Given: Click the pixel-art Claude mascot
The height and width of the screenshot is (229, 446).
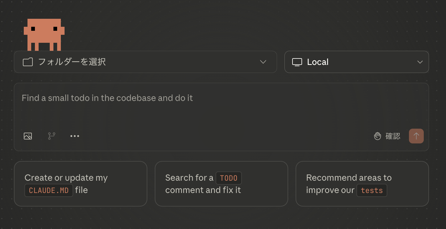Looking at the screenshot, I should pyautogui.click(x=44, y=34).
